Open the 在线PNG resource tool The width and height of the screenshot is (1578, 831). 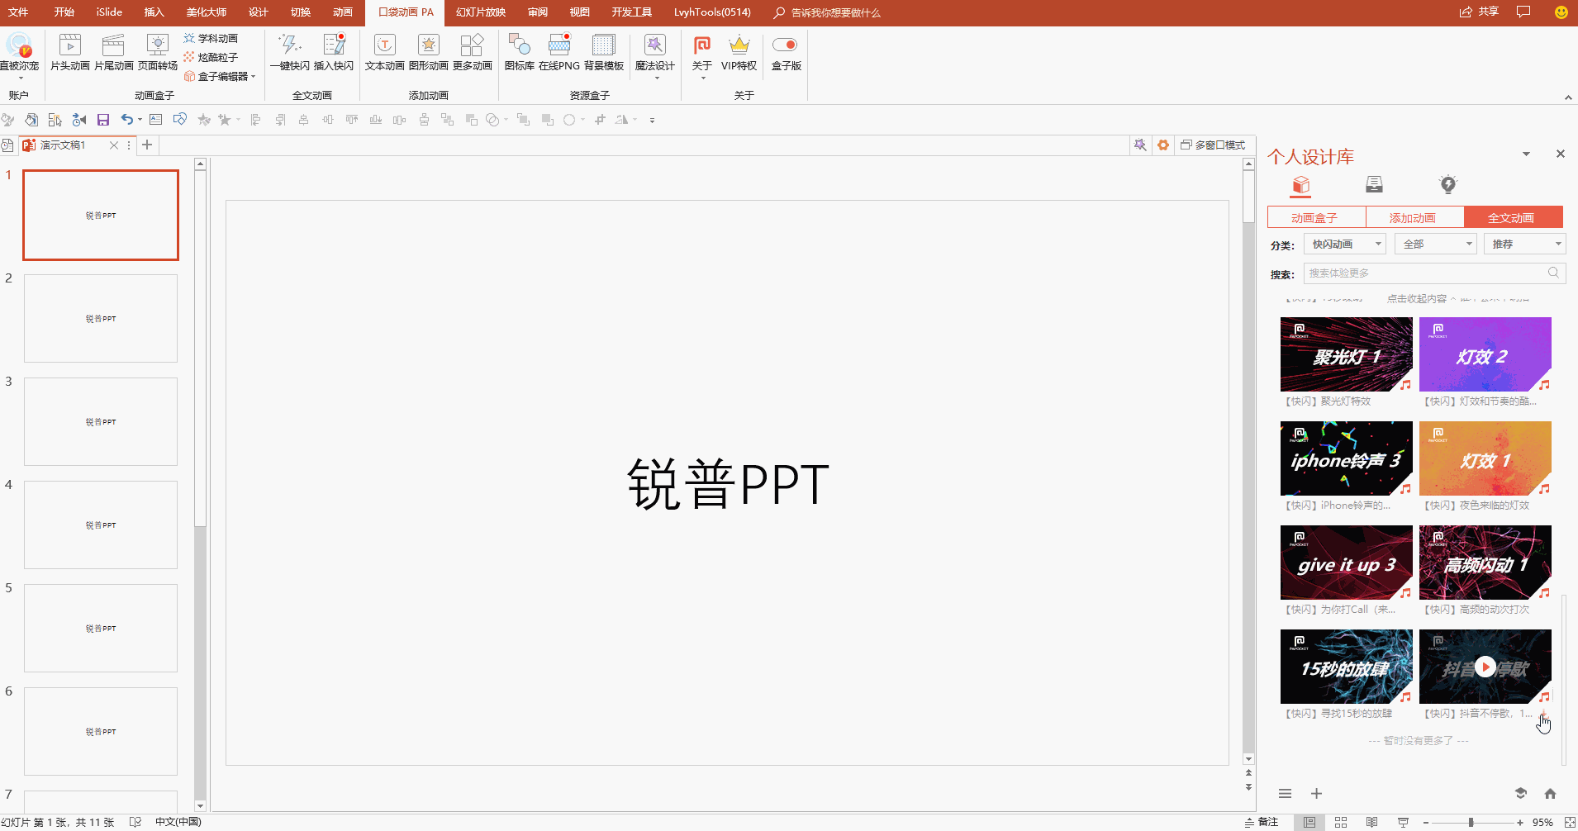pyautogui.click(x=559, y=52)
